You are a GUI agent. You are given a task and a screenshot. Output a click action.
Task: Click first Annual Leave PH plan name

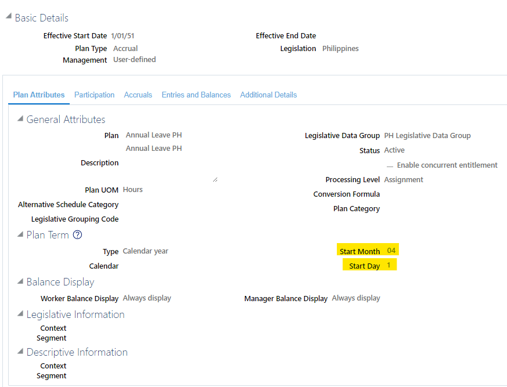[154, 135]
